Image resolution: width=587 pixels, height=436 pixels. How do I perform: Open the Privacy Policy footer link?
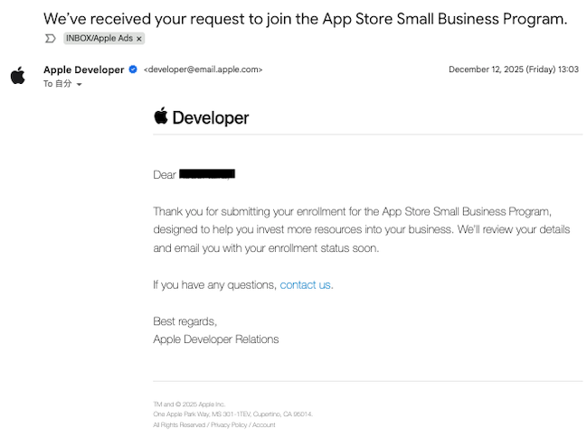[228, 424]
